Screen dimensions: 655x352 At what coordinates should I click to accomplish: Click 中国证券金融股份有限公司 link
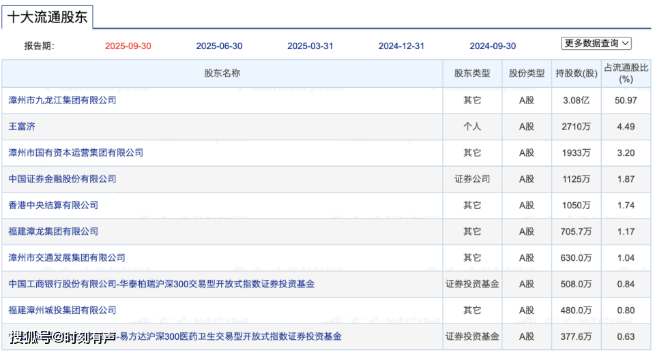coord(62,179)
